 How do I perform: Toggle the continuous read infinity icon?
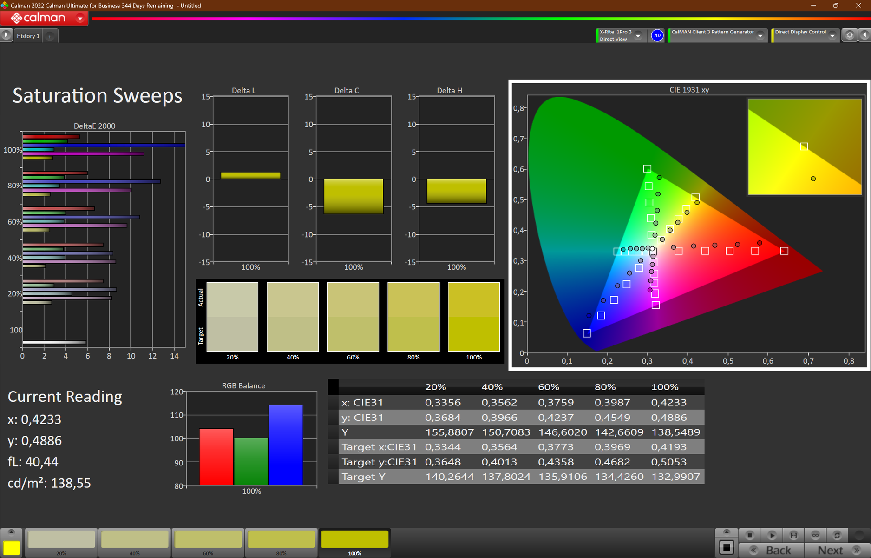tap(815, 535)
